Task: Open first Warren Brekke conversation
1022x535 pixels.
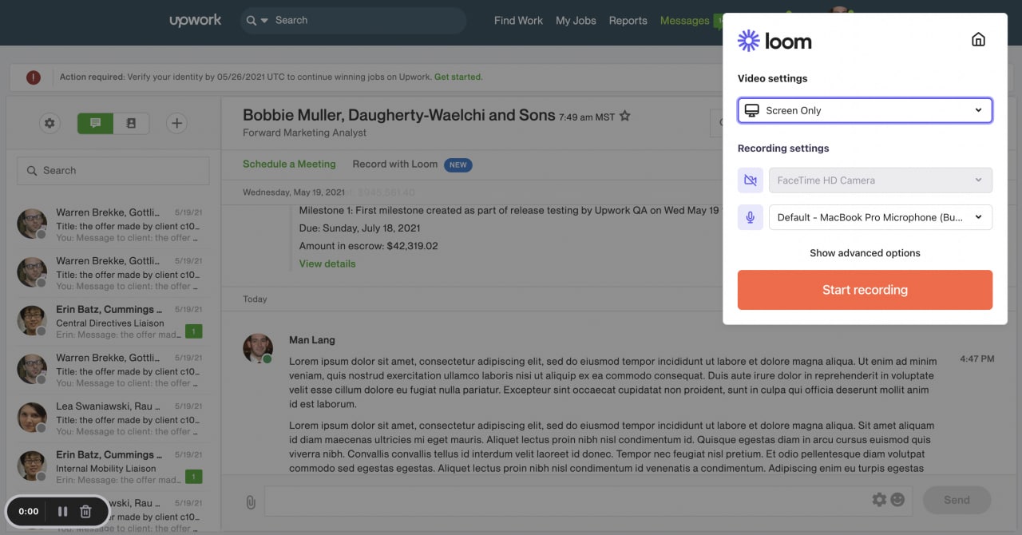Action: click(113, 225)
